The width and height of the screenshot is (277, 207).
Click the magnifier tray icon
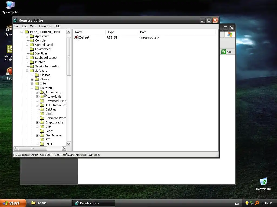(x=257, y=203)
